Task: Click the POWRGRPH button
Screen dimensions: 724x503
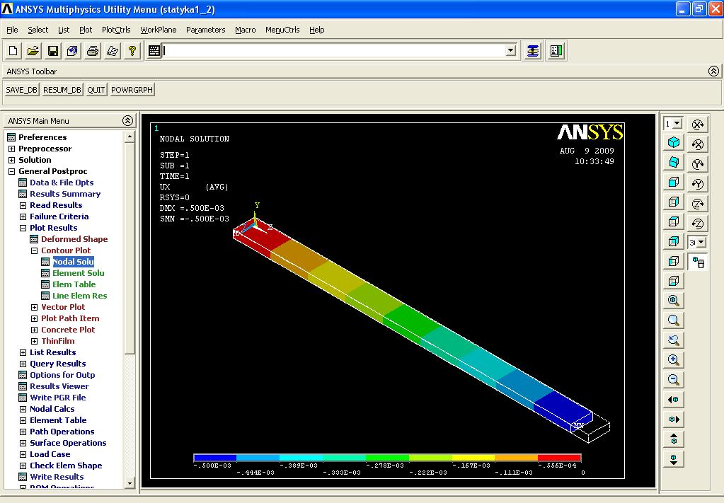Action: [132, 90]
